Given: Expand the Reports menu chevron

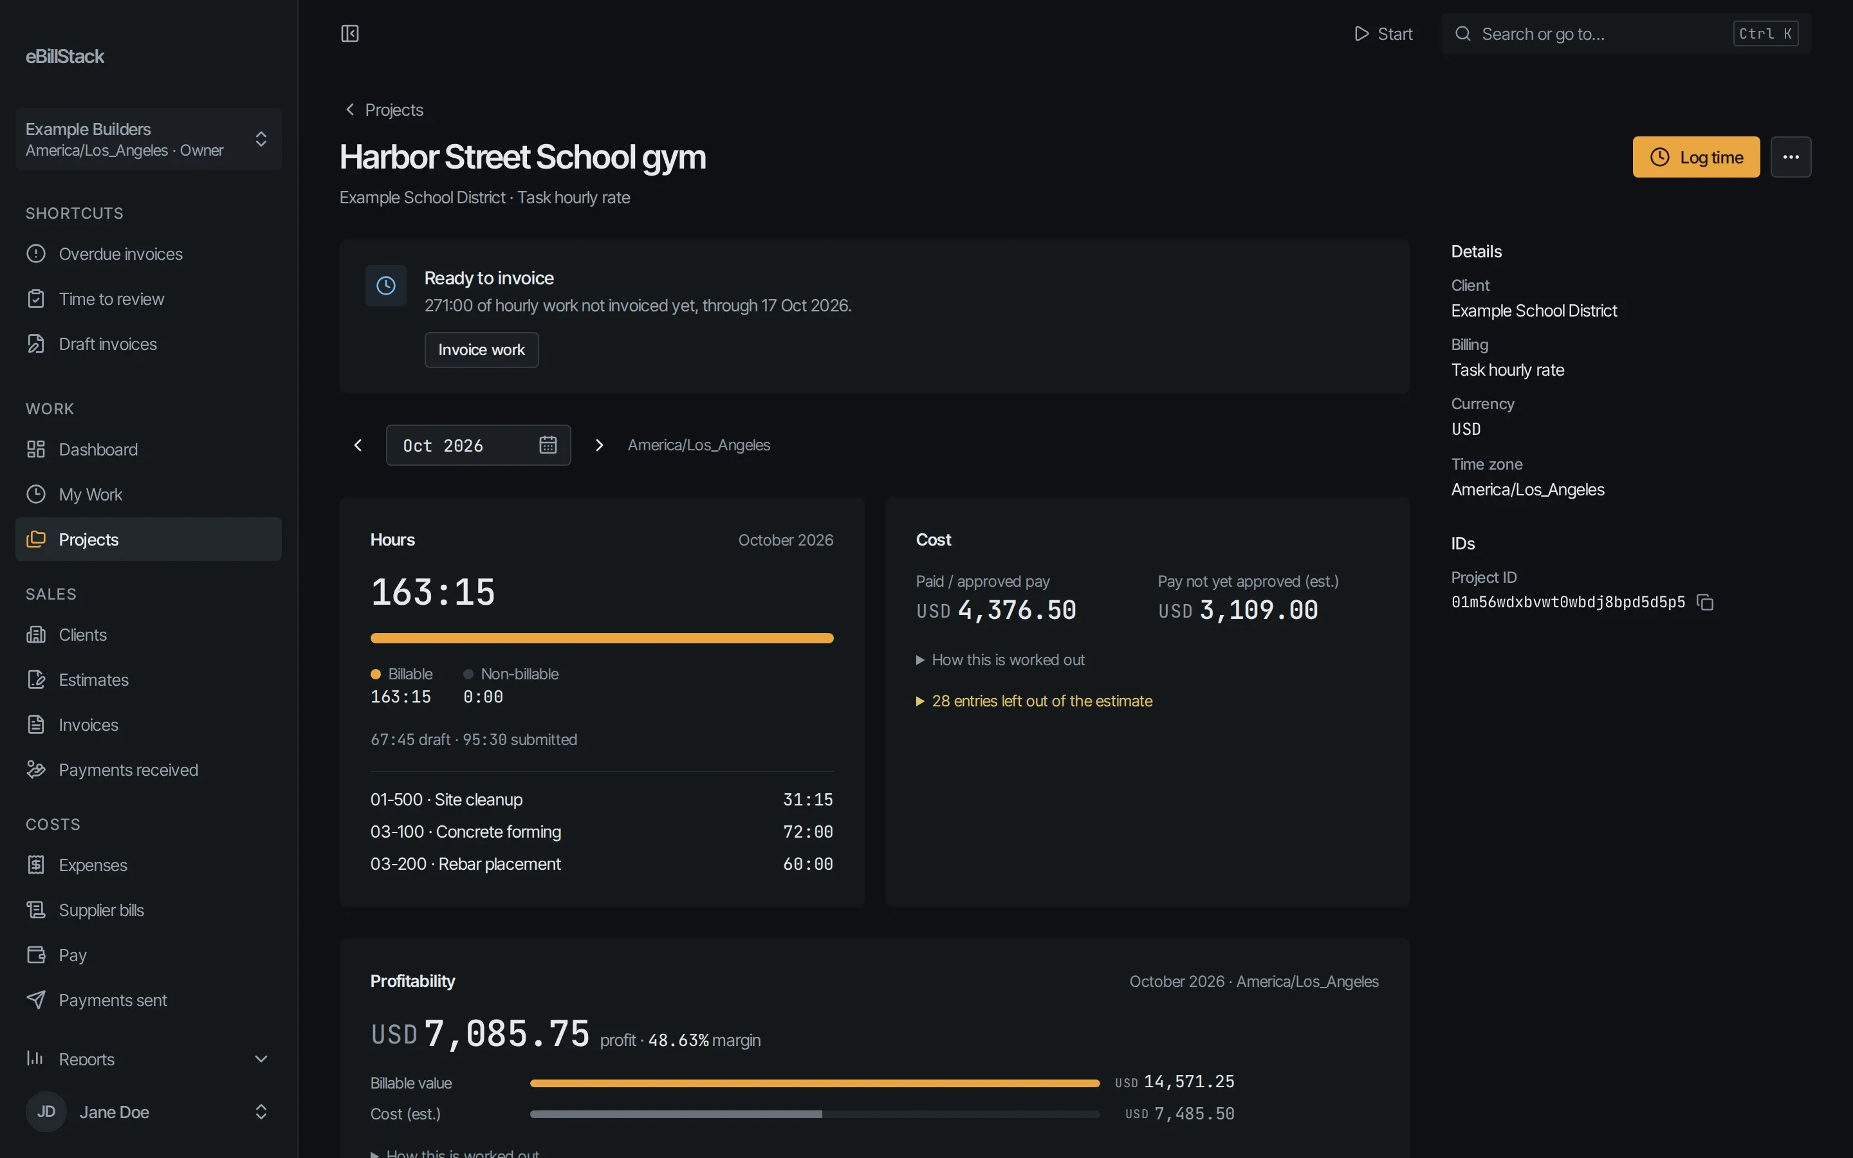Looking at the screenshot, I should [261, 1059].
